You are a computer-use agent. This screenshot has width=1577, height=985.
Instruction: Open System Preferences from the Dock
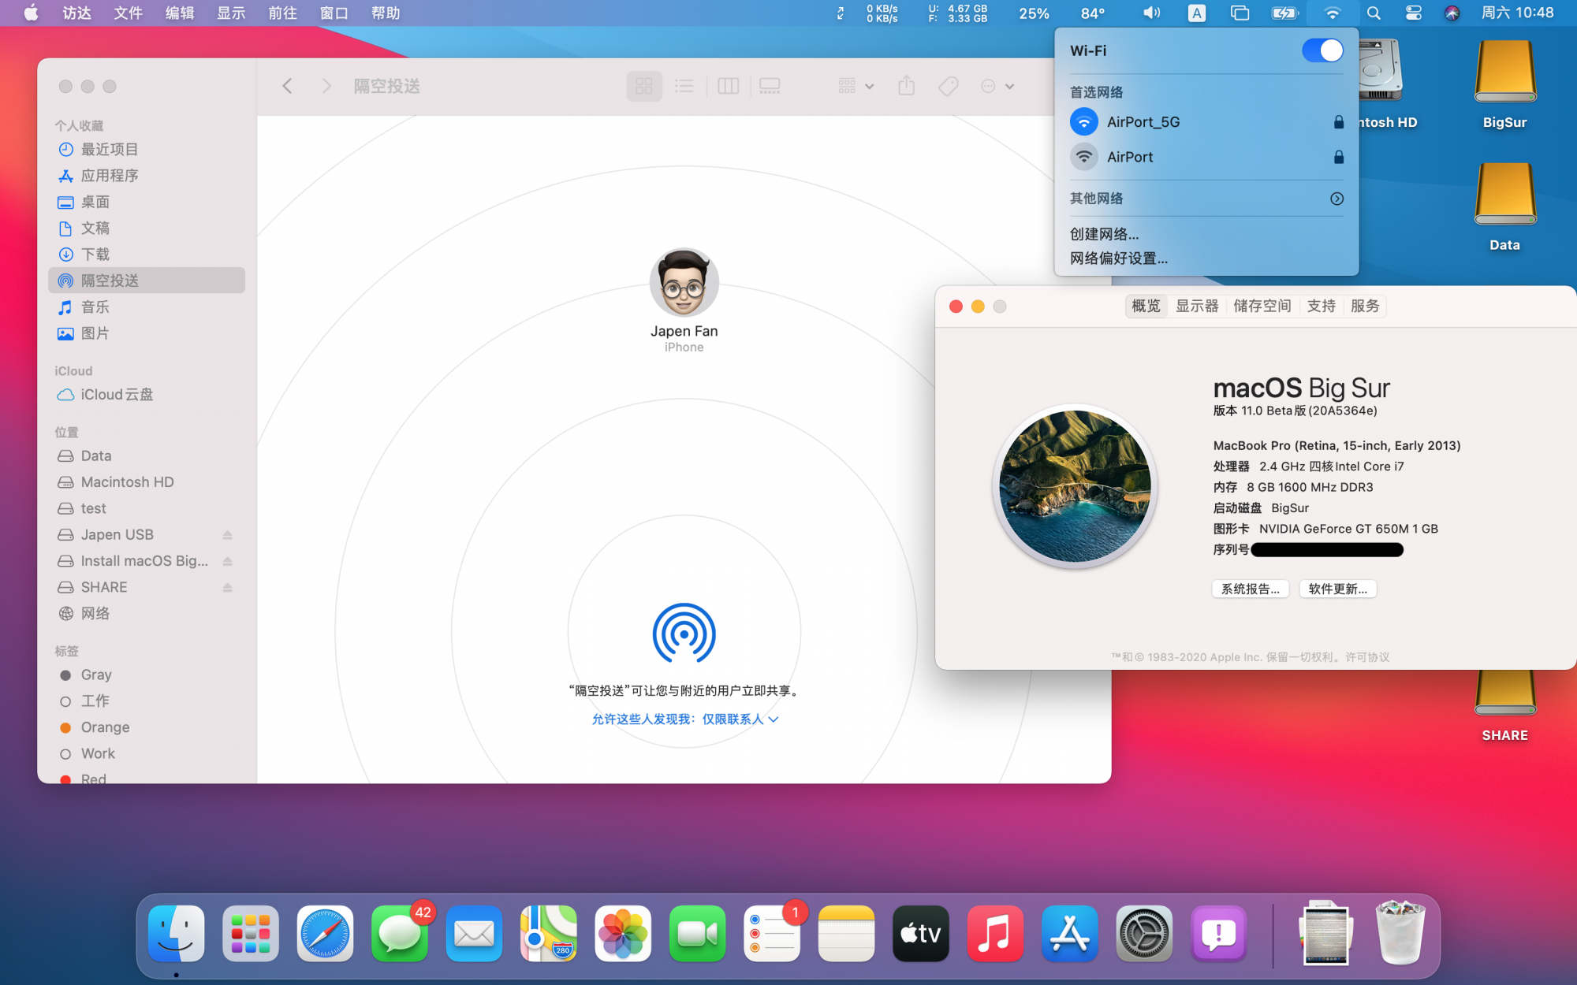pos(1143,934)
